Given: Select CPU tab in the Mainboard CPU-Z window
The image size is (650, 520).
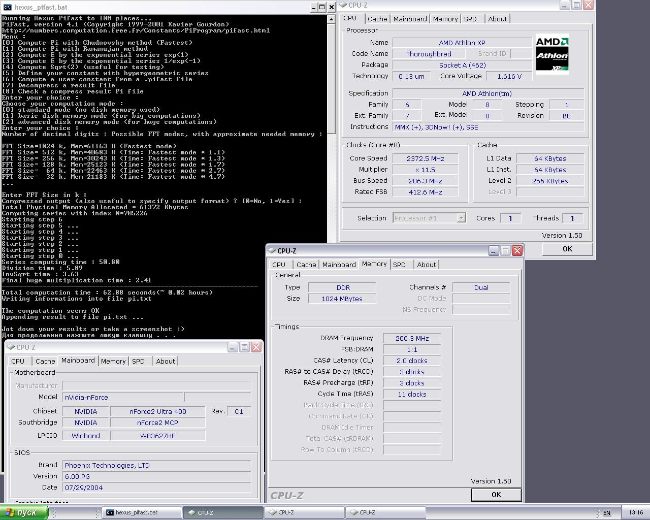Looking at the screenshot, I should [x=18, y=361].
